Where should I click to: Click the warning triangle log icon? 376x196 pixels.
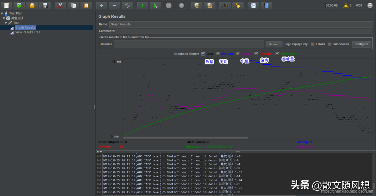tap(346, 5)
